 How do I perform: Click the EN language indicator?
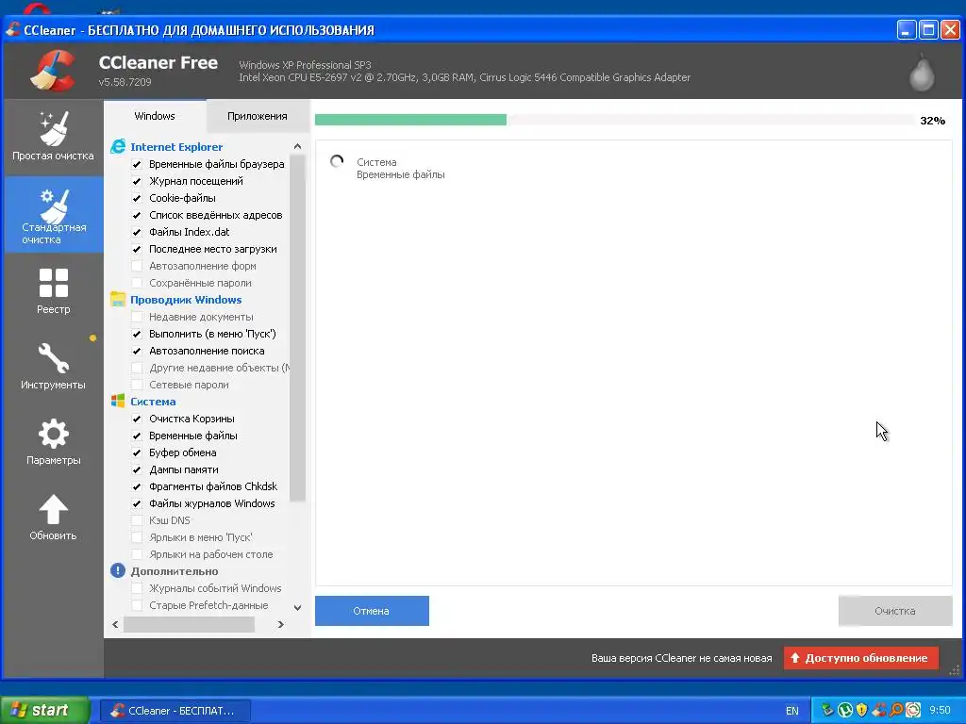coord(792,711)
